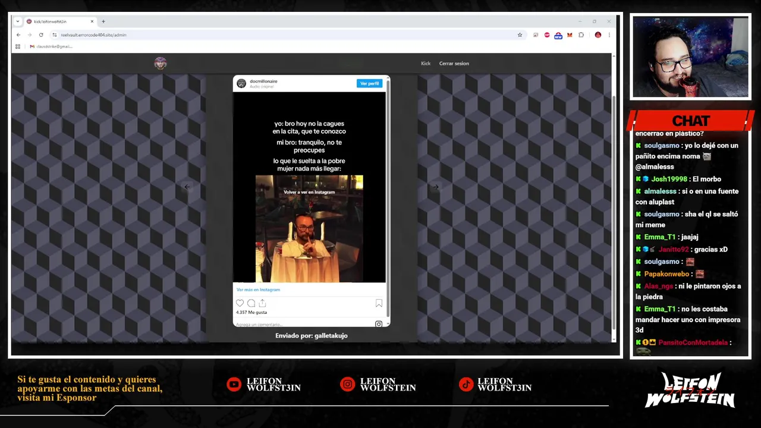Click Ver más en Instagram link

(x=258, y=289)
